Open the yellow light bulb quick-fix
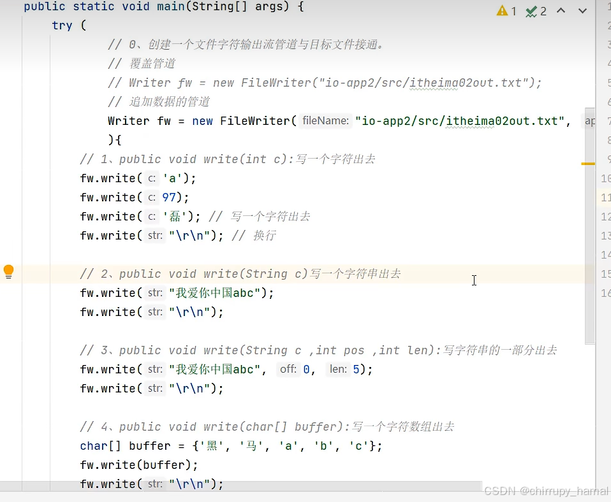Screen dimensions: 611x502 [8, 271]
